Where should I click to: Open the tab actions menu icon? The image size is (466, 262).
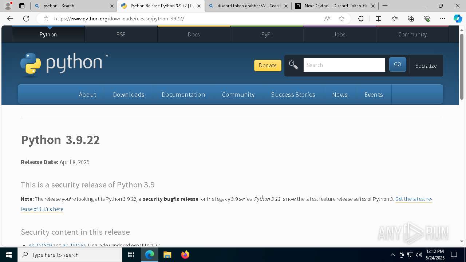tap(22, 6)
